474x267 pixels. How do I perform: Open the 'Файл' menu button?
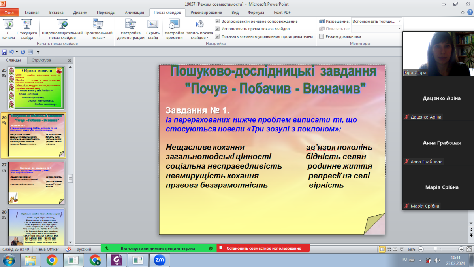click(9, 12)
